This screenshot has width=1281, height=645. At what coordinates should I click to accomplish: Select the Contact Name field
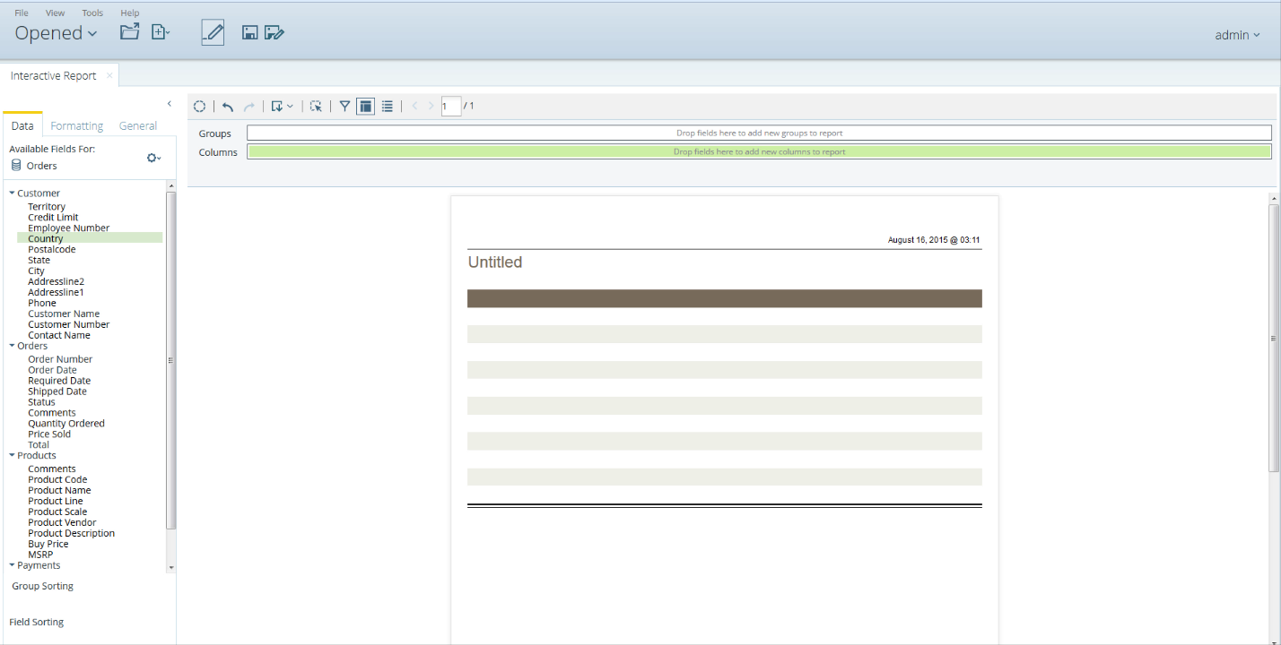(59, 335)
